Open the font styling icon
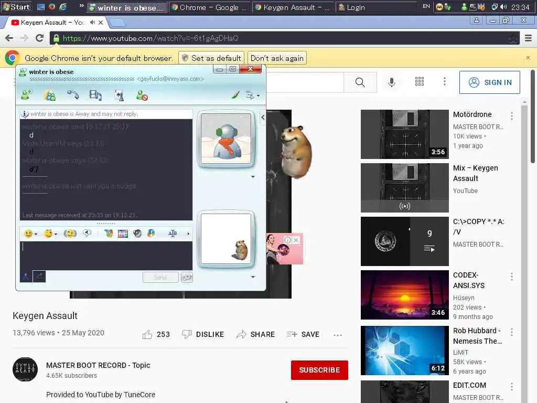 point(108,234)
